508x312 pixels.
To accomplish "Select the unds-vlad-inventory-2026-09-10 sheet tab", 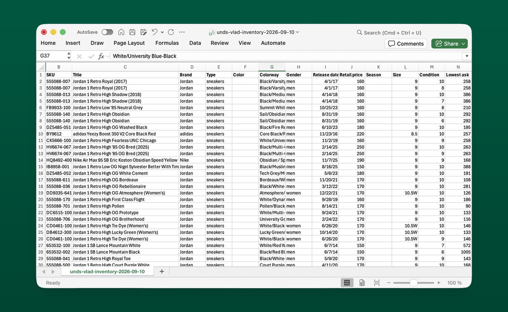I will [x=107, y=272].
